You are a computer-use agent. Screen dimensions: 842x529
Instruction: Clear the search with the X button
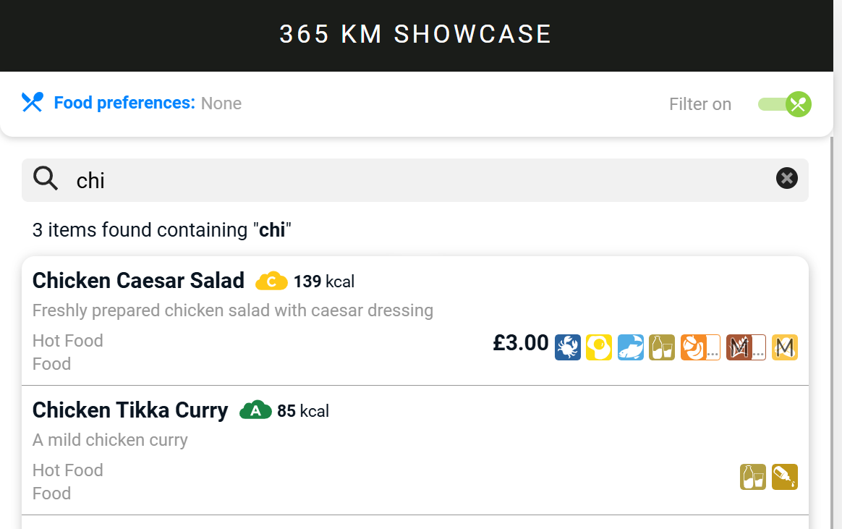[787, 178]
